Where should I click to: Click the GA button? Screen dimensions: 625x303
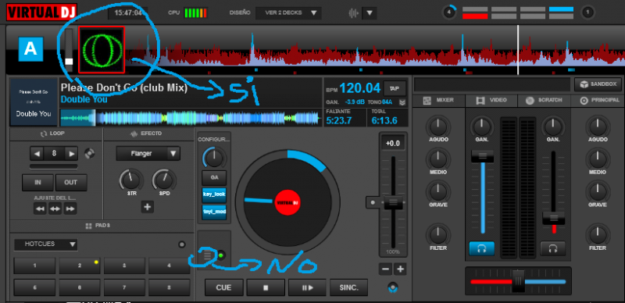pos(214,179)
